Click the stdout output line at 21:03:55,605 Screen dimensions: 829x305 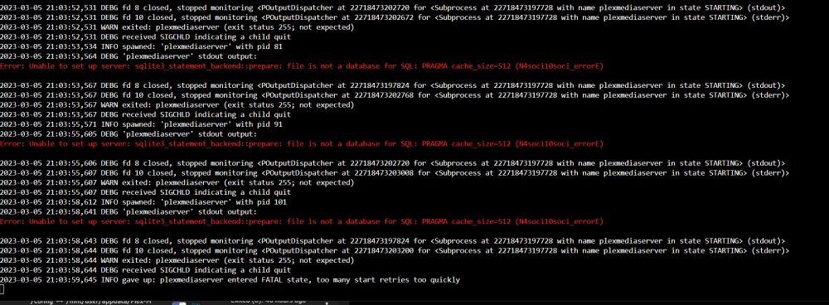click(x=128, y=133)
